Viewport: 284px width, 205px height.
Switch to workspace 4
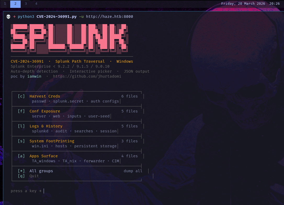[36, 4]
